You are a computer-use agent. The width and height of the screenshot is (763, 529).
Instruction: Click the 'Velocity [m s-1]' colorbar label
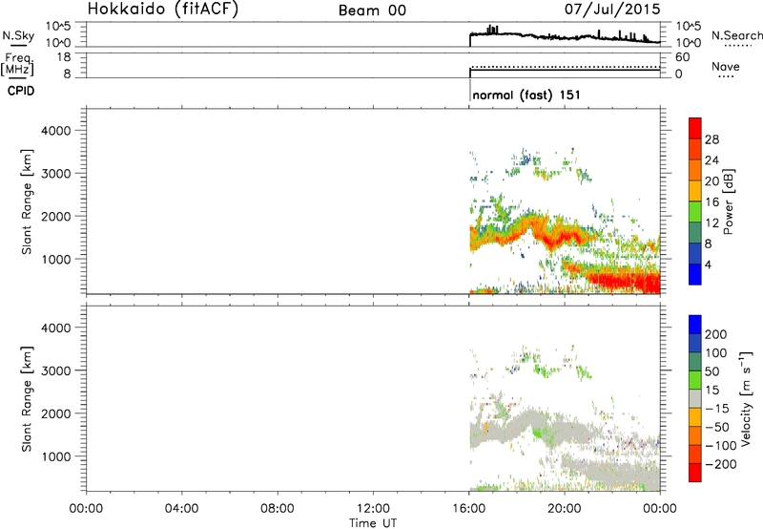746,398
